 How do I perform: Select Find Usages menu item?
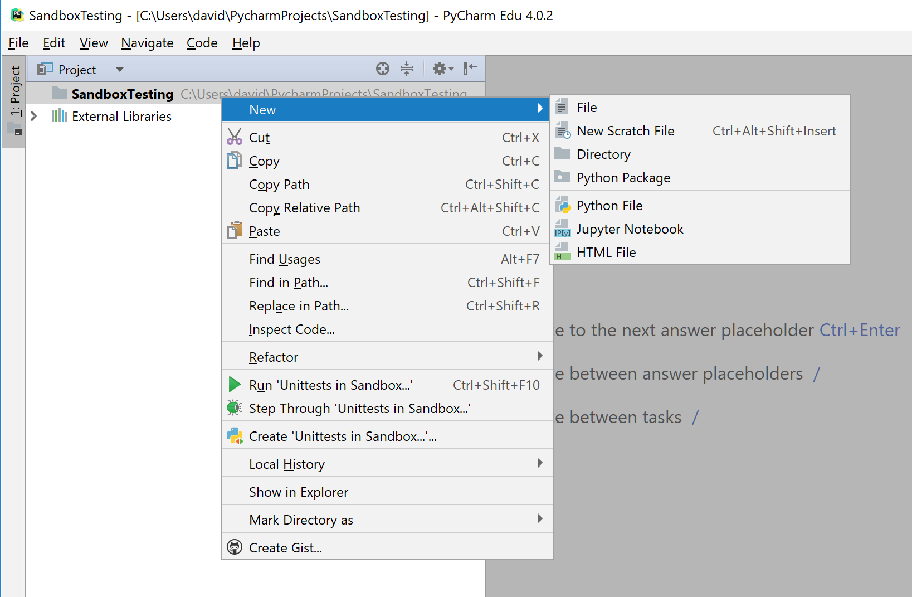(x=387, y=259)
